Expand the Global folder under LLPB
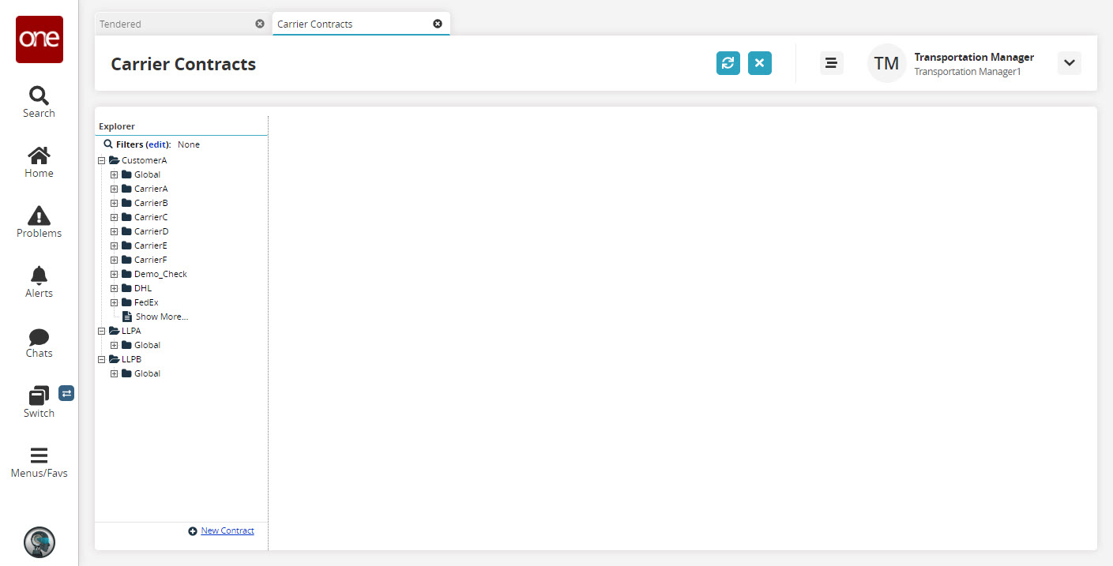This screenshot has width=1113, height=566. point(114,373)
